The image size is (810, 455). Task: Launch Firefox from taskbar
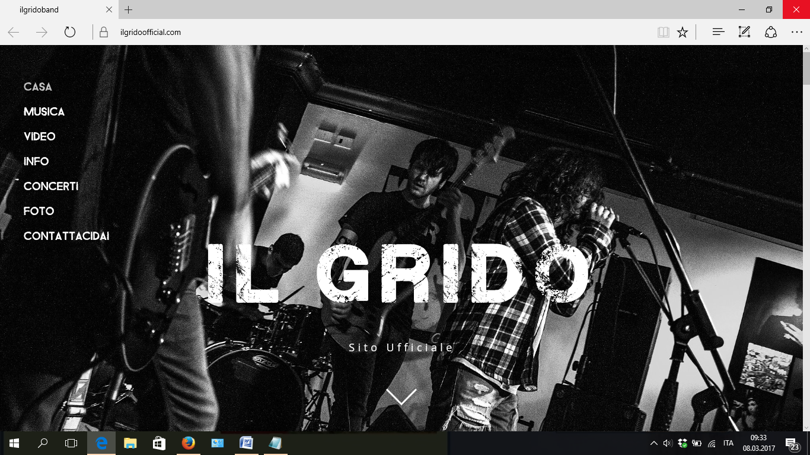pyautogui.click(x=188, y=443)
